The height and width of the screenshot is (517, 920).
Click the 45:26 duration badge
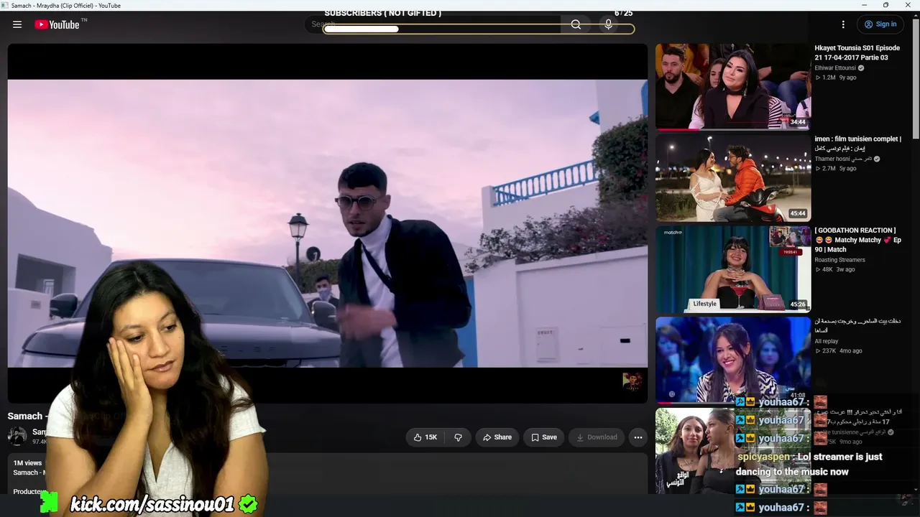[x=798, y=304]
